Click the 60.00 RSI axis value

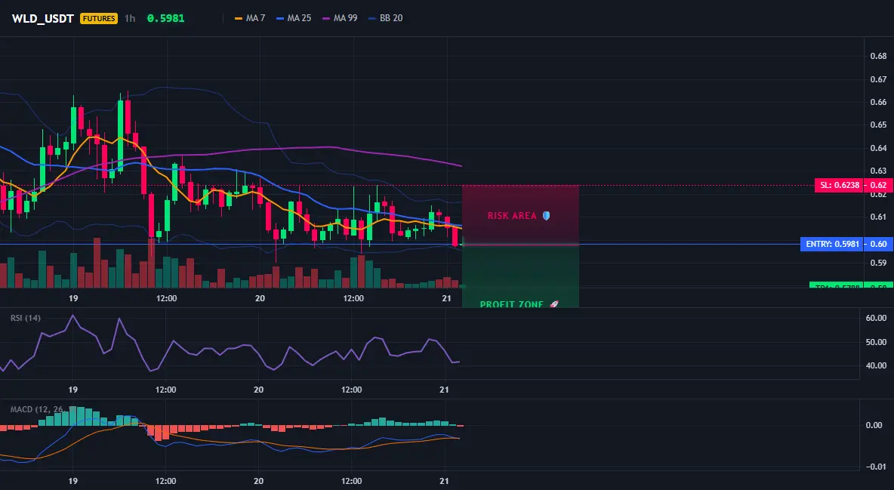coord(876,318)
